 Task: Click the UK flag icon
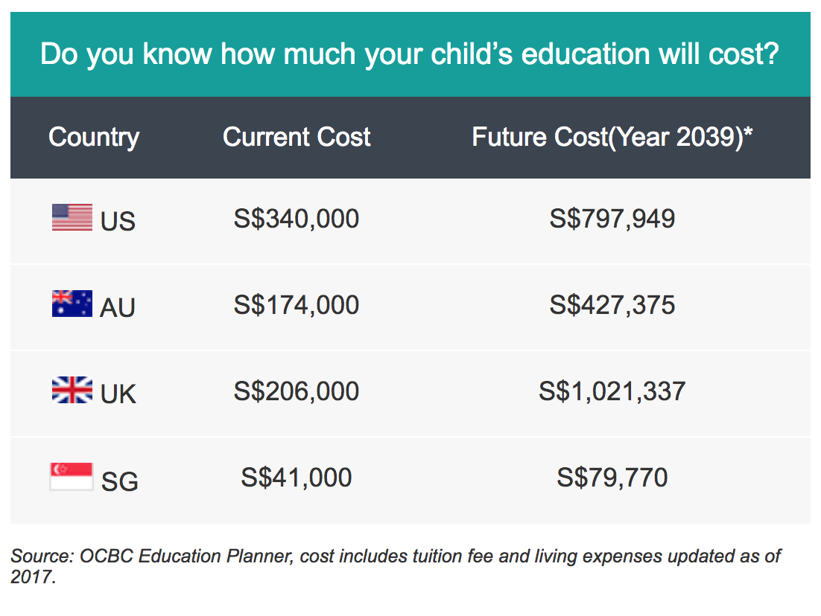point(72,390)
